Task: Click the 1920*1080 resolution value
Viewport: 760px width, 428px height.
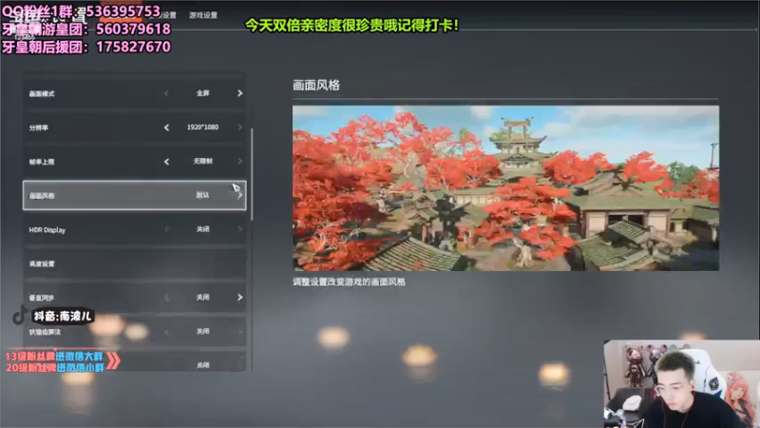Action: (202, 127)
